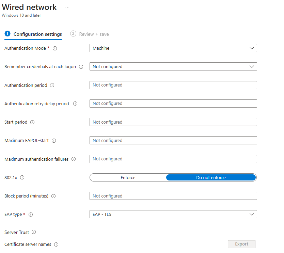The image size is (284, 253).
Task: Show info for Authentication Mode
Action: point(55,48)
